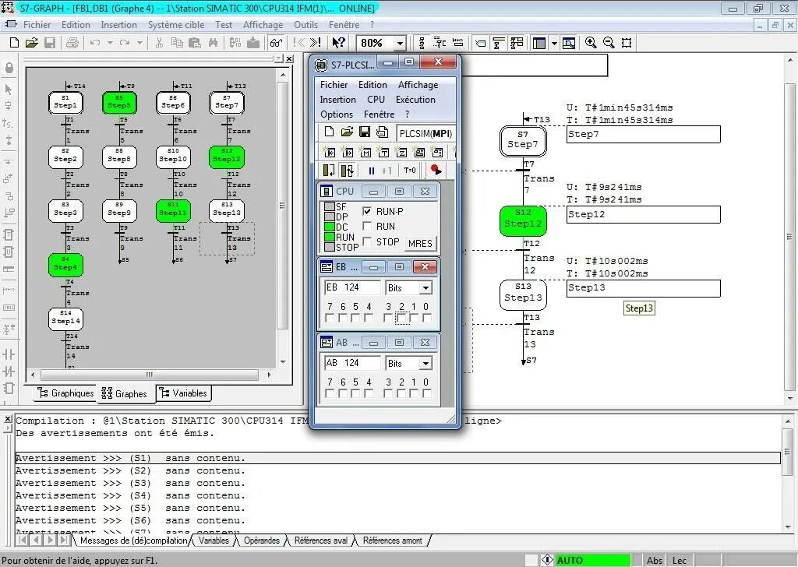Image resolution: width=798 pixels, height=567 pixels.
Task: Check the RUN checkbox in CPU window
Action: tap(367, 227)
